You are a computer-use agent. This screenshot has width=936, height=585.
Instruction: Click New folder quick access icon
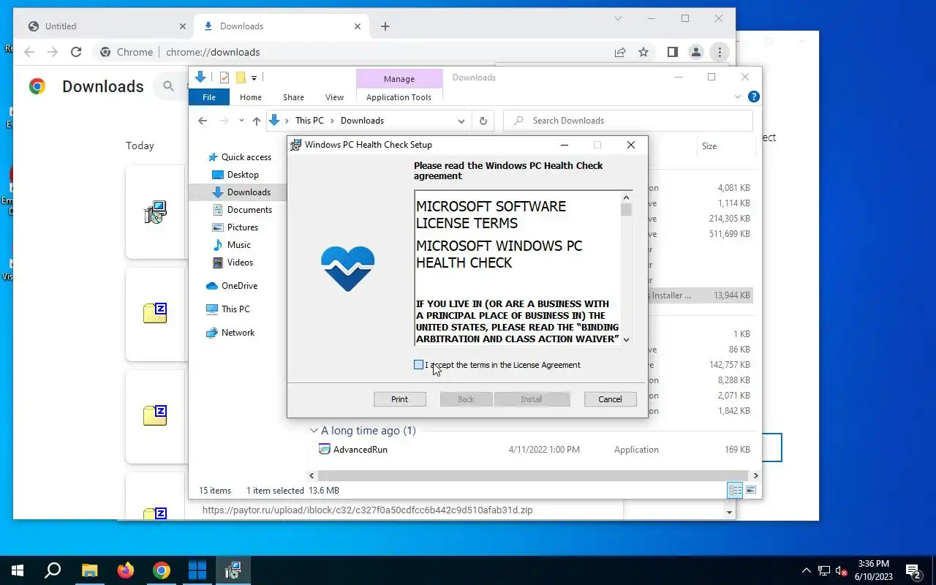coord(240,78)
